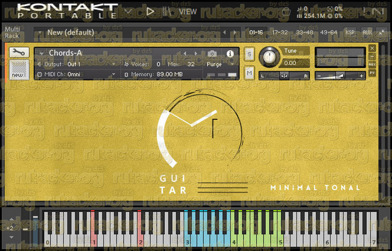
Task: Open the Chords-A instrument name dropdown
Action: 42,54
